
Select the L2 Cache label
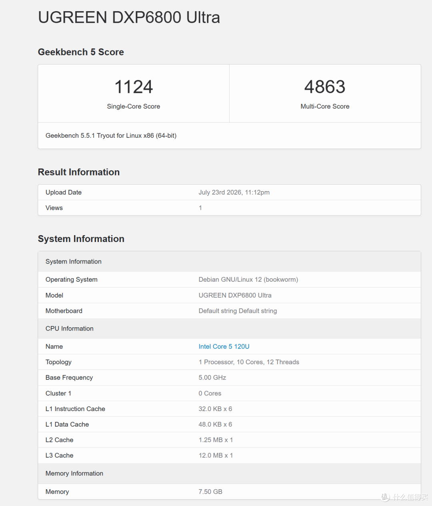tap(60, 440)
